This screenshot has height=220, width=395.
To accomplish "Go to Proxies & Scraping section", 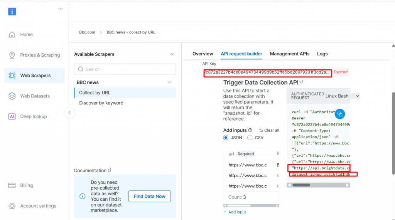I will 40,55.
